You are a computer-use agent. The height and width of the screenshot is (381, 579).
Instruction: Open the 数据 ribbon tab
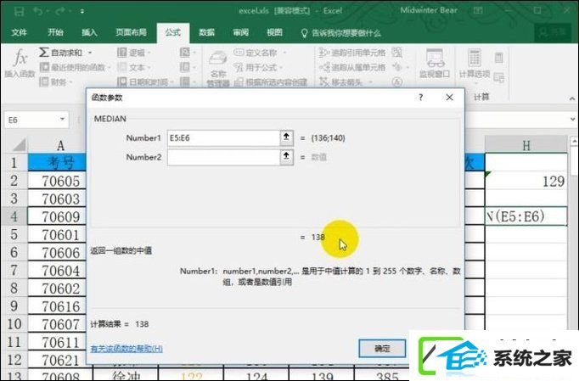[x=207, y=32]
